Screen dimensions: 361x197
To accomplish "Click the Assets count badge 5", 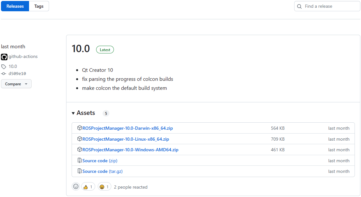I will click(x=106, y=113).
